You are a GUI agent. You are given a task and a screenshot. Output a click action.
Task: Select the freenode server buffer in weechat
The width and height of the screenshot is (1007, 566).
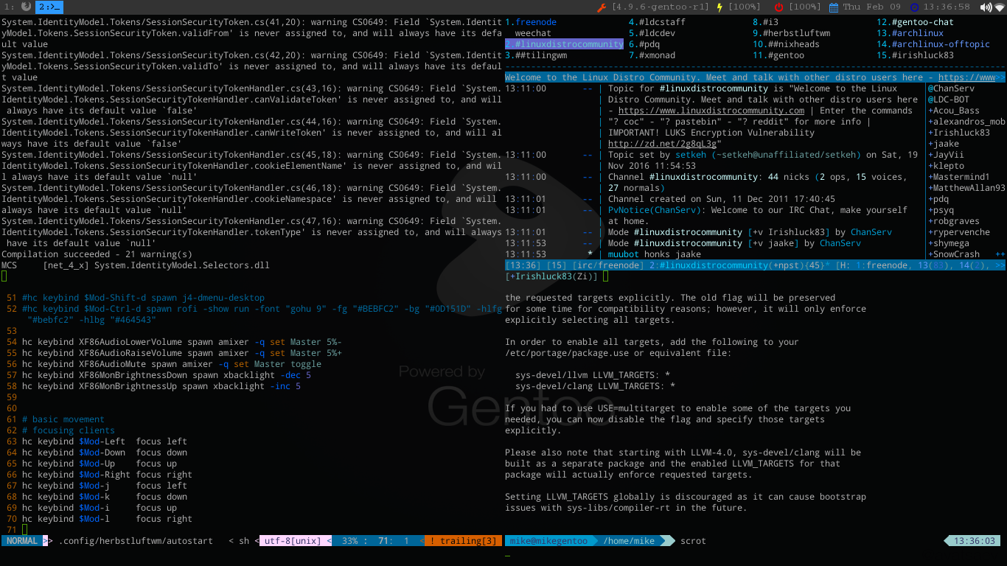pos(531,22)
